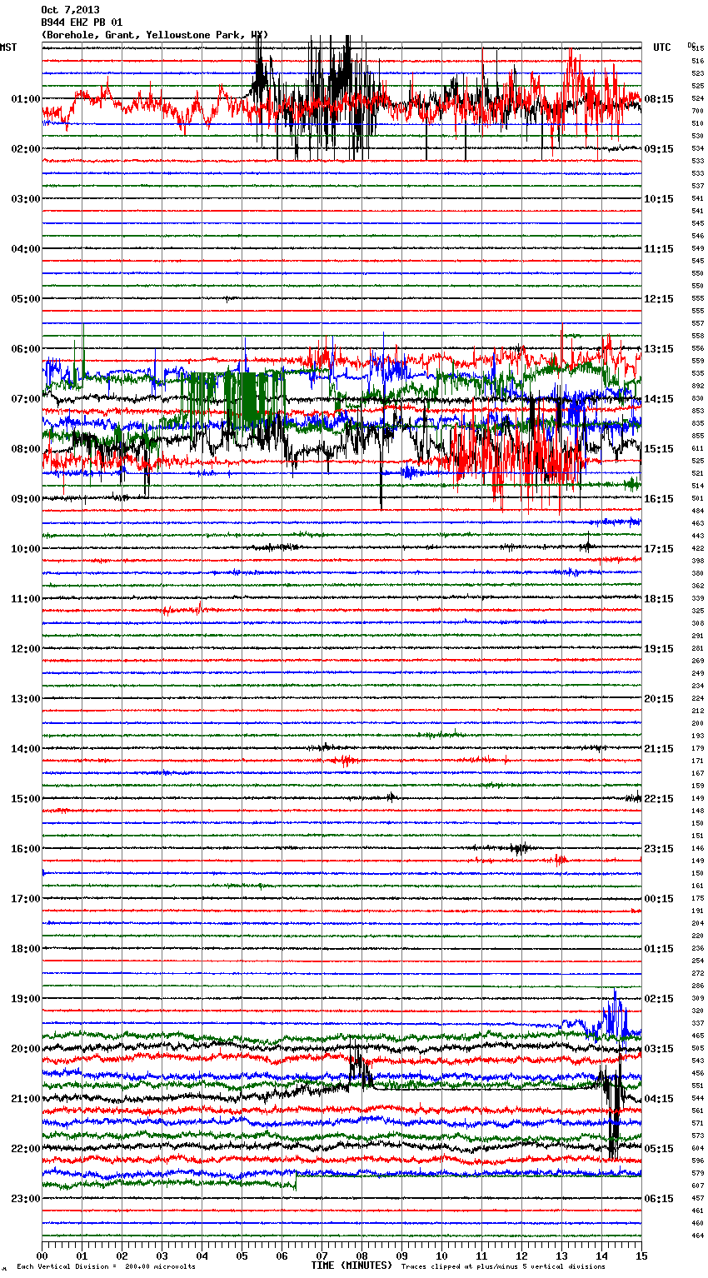Select the '03:00' MST row label
The width and height of the screenshot is (708, 1278).
pyautogui.click(x=25, y=199)
